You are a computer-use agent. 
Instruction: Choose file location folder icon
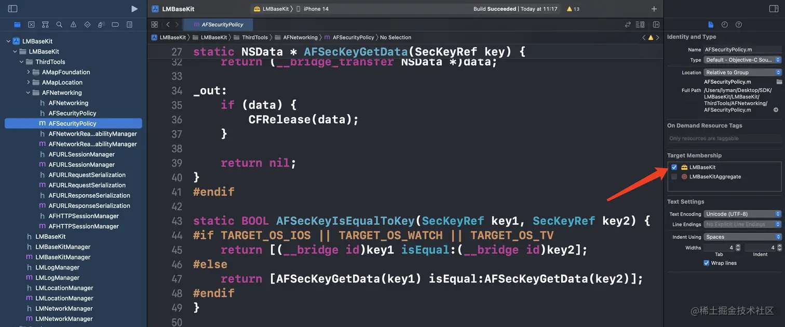click(x=779, y=82)
